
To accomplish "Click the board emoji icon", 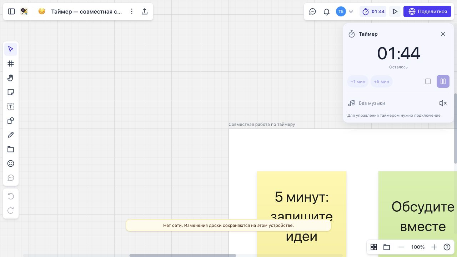I will (x=42, y=11).
